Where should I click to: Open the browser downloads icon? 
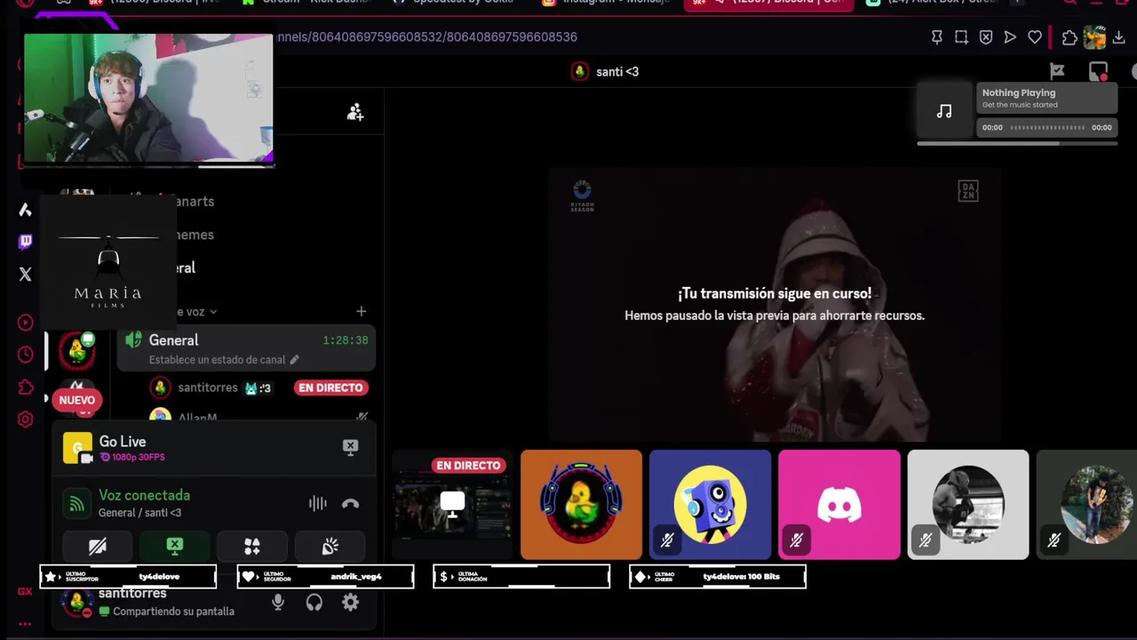pyautogui.click(x=1119, y=37)
